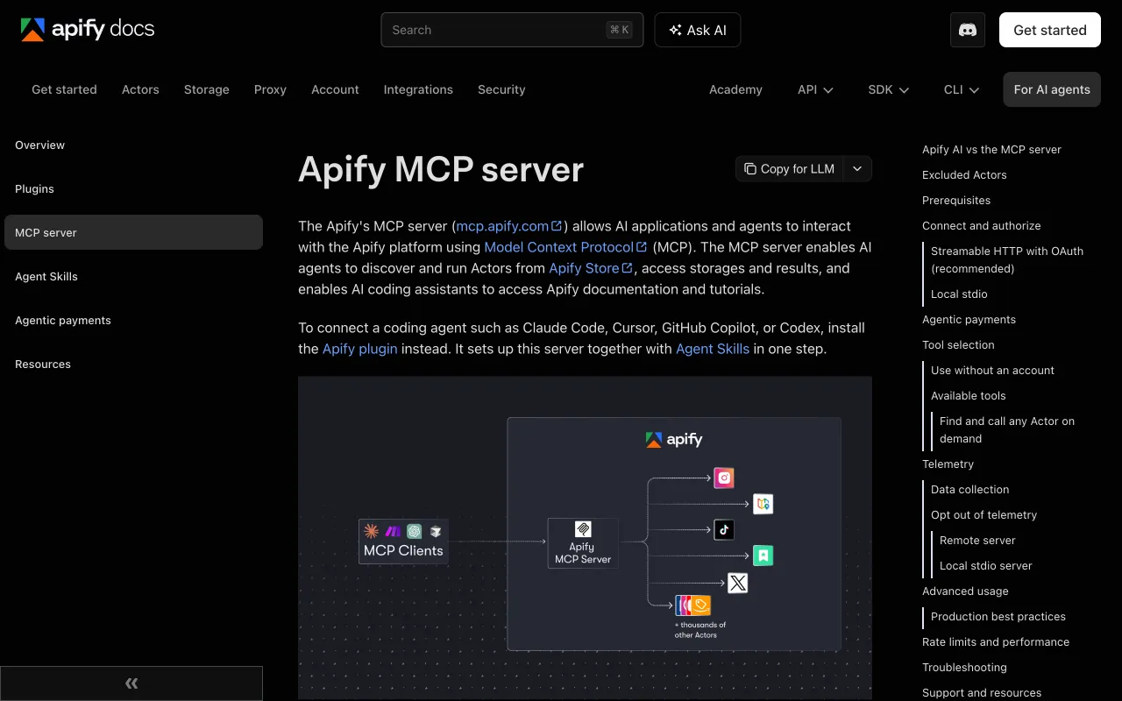Jump to Prerequisites in table of contents
Image resolution: width=1122 pixels, height=701 pixels.
(956, 201)
